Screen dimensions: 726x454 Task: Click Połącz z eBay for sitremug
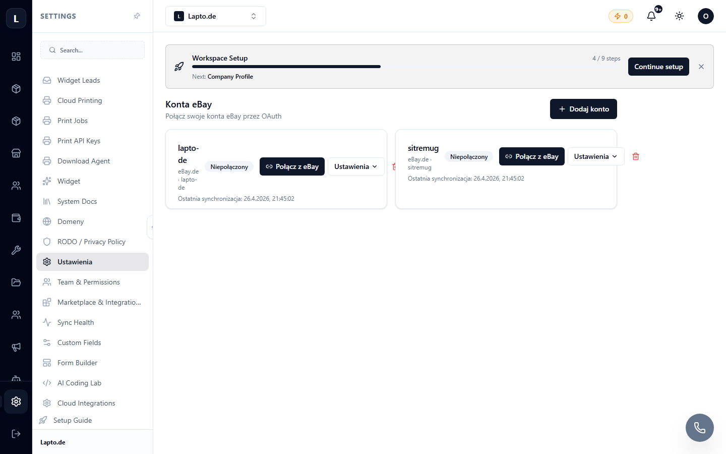click(532, 156)
